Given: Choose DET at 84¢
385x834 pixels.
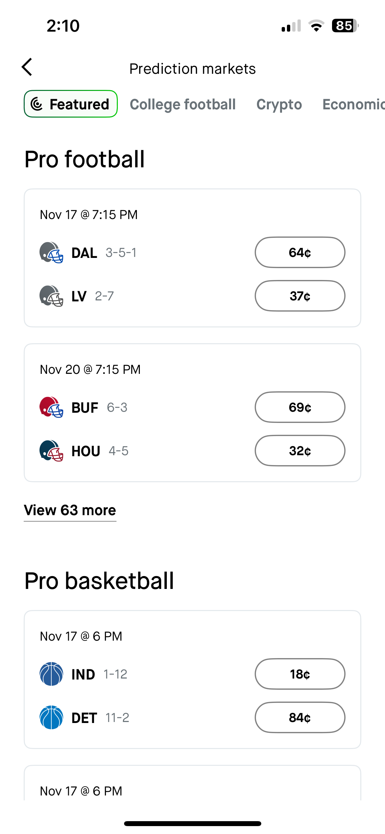Looking at the screenshot, I should [300, 717].
